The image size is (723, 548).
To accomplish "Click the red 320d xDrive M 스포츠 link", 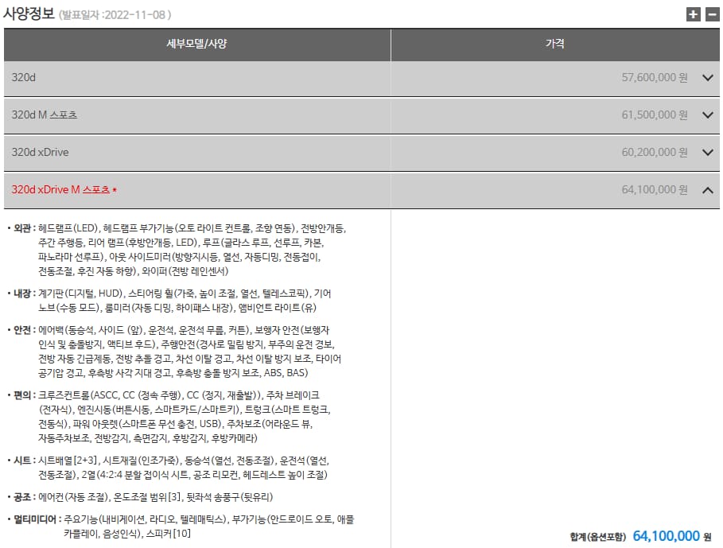I will point(64,189).
